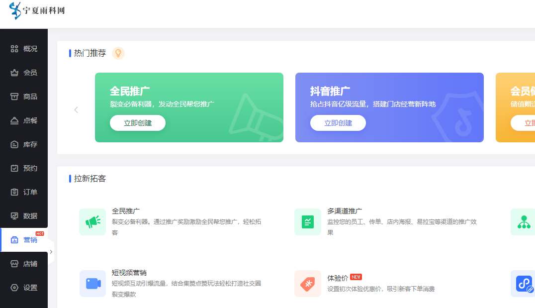Select the 营销 marketing icon
The width and height of the screenshot is (535, 308).
point(14,240)
